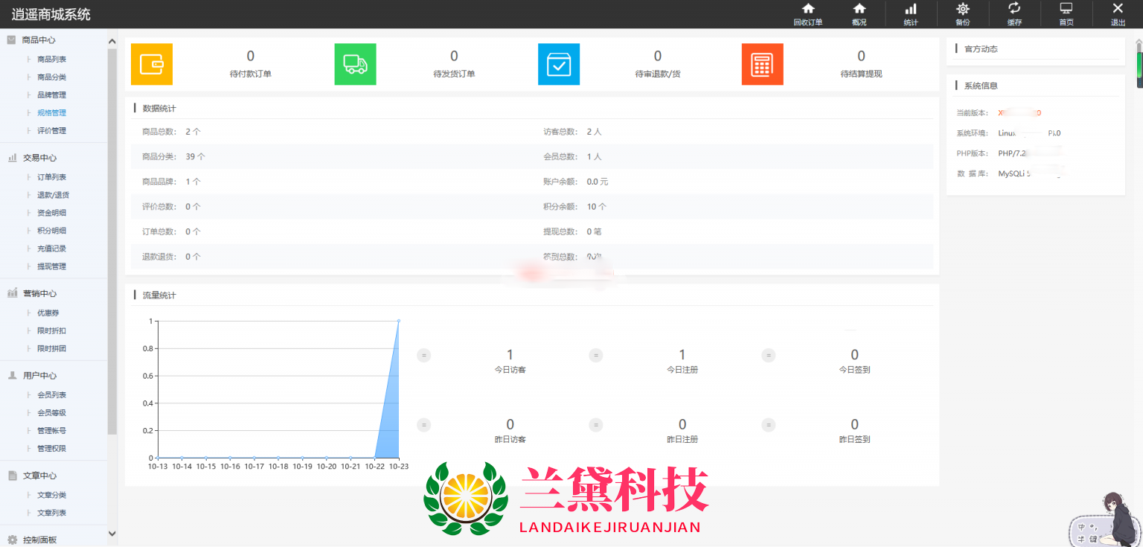This screenshot has height=547, width=1143.
Task: Click the 10-23 data point on chart
Action: (x=399, y=321)
